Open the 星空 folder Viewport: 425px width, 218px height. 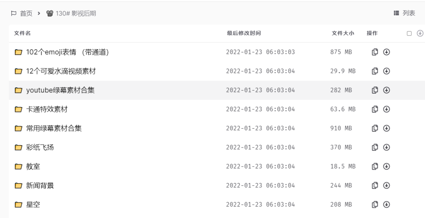(33, 205)
